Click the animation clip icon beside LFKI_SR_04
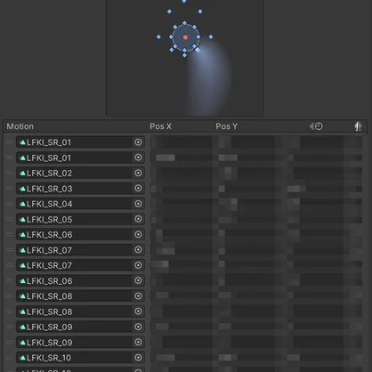 [22, 204]
